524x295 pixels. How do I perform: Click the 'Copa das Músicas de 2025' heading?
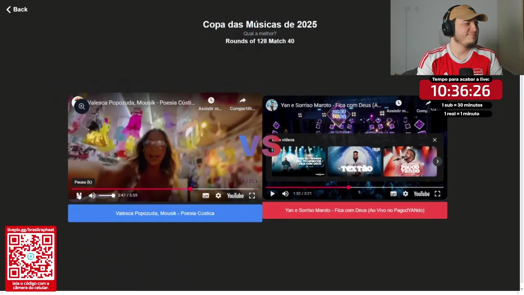[260, 25]
